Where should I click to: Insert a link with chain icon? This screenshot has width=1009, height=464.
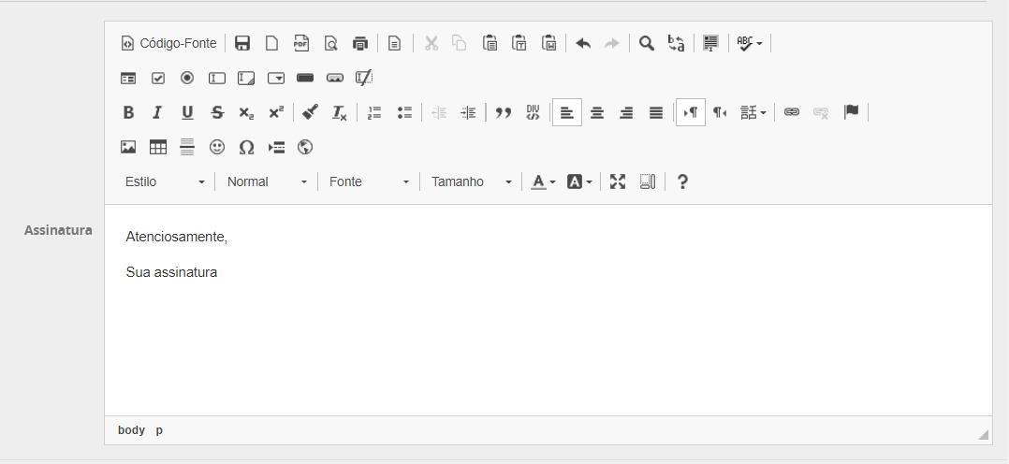[792, 112]
